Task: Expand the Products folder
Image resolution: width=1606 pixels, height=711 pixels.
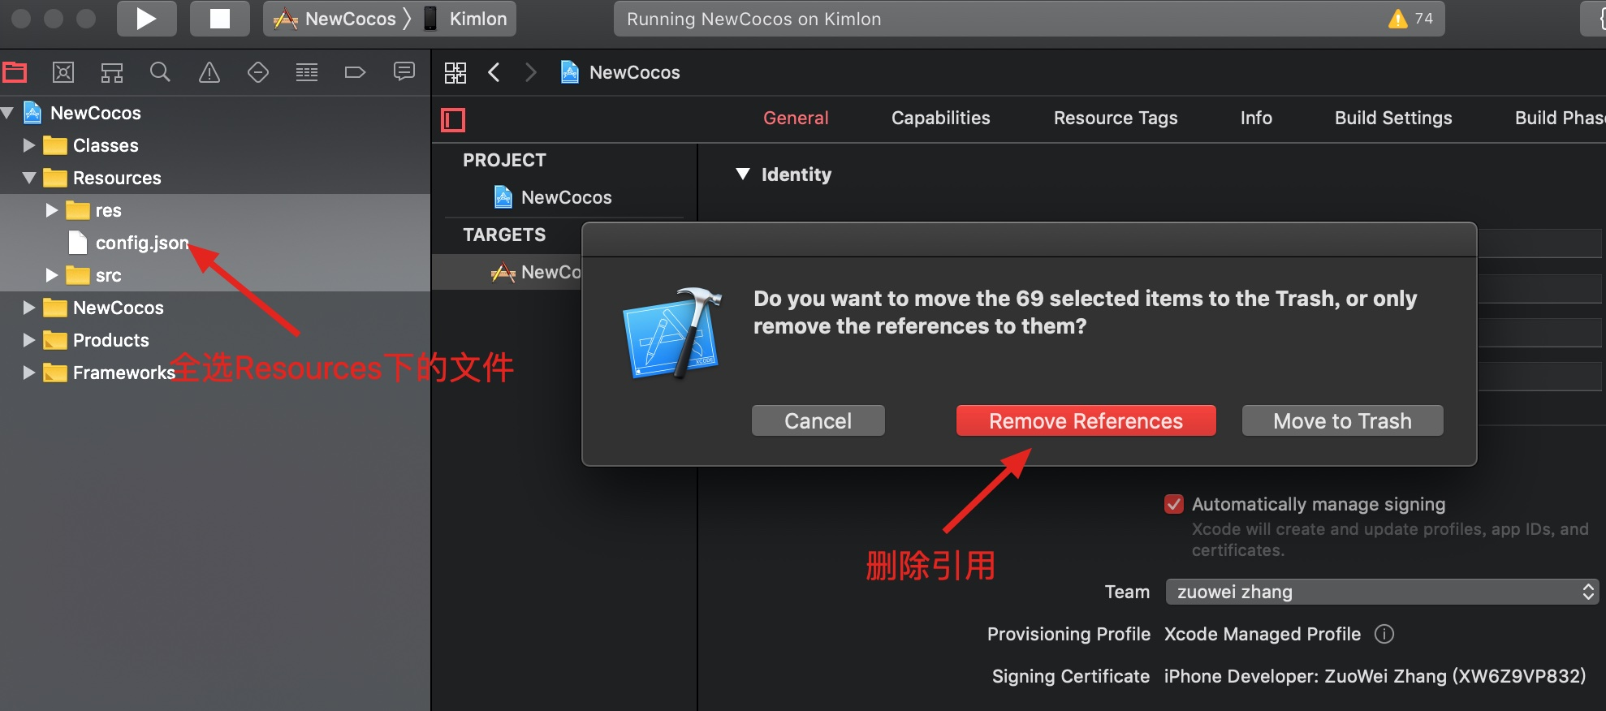Action: [28, 340]
